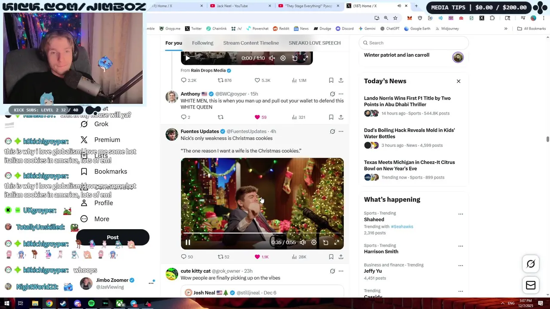Open the All Bookmarks folder

(x=532, y=29)
